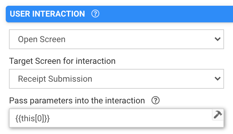This screenshot has width=233, height=134.
Task: Select the 'Open Screen' option text
Action: click(x=42, y=40)
